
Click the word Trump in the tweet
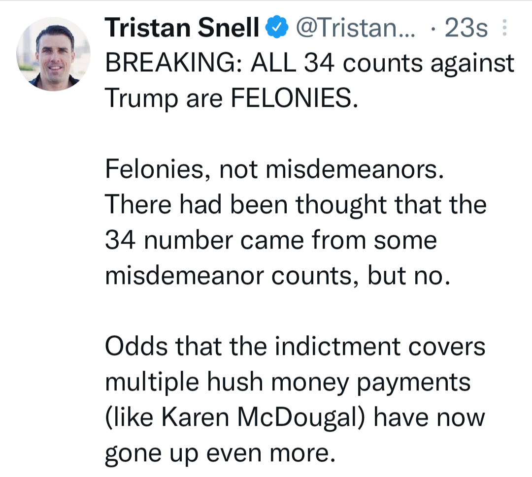(141, 99)
